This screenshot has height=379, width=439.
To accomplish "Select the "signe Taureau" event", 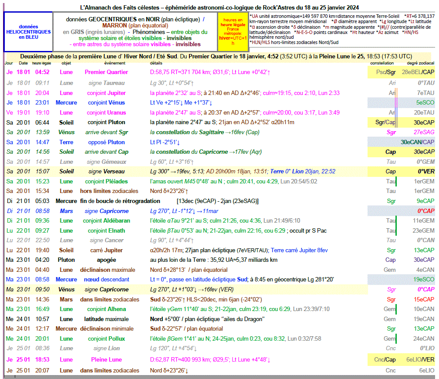I will tap(106, 83).
